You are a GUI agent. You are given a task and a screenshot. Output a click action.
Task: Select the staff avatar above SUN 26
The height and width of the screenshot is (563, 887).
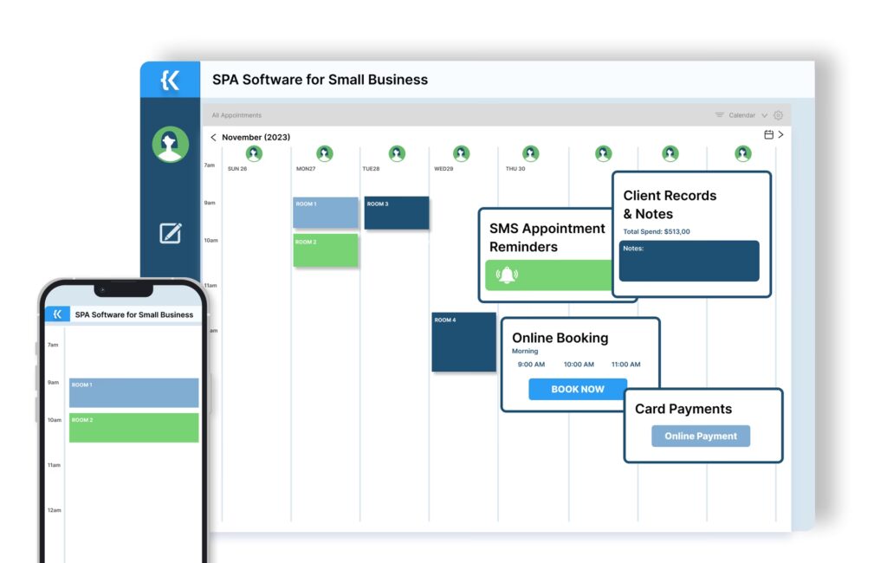[x=254, y=153]
